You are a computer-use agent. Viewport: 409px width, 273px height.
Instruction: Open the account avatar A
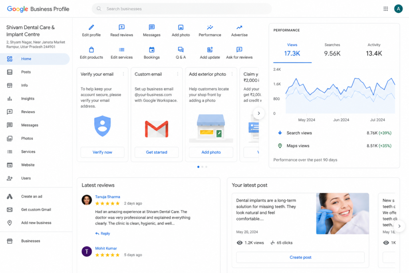click(398, 9)
